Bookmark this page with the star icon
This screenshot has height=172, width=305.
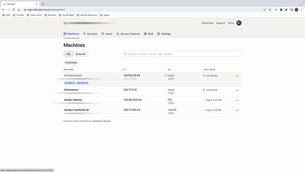pos(270,10)
